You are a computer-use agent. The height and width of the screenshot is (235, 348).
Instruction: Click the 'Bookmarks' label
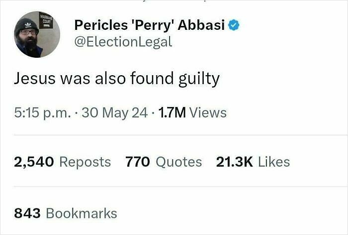82,214
